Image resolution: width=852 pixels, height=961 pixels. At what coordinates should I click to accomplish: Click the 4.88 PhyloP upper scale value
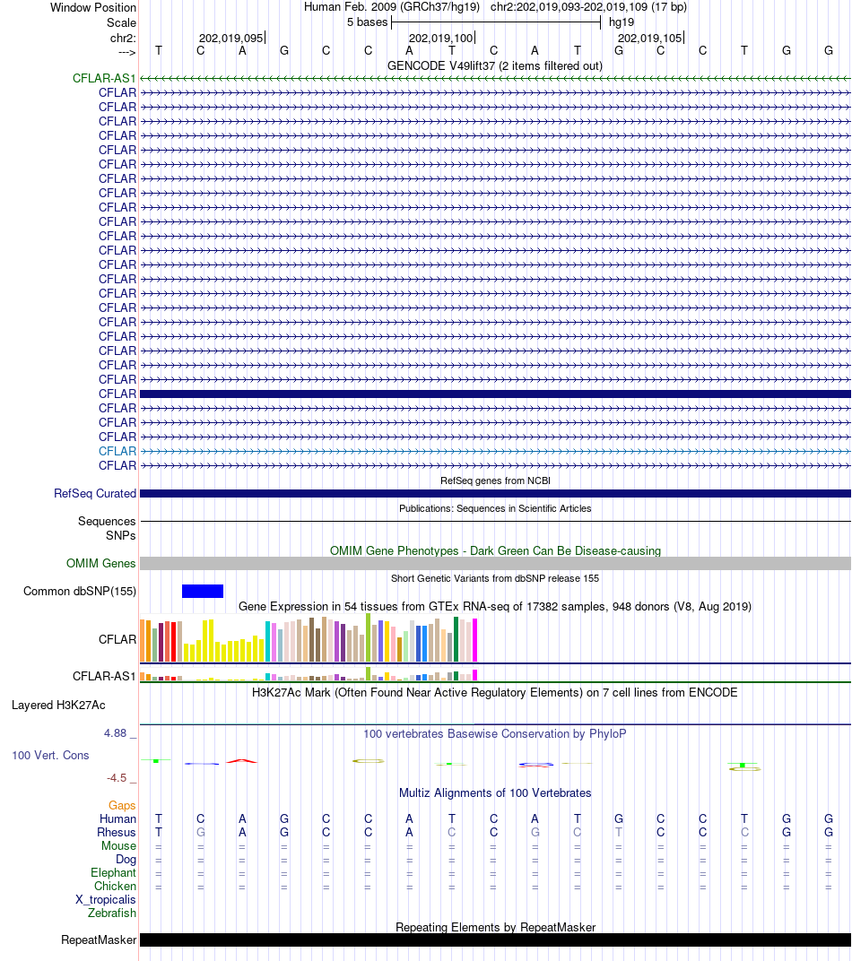point(115,733)
